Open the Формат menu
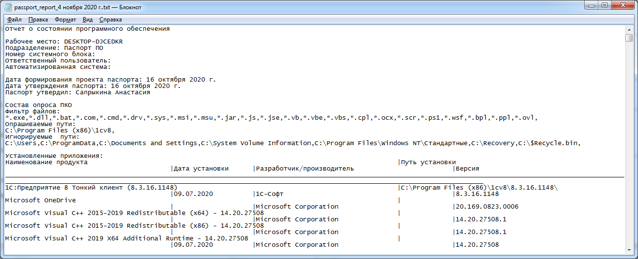The width and height of the screenshot is (638, 259). tap(65, 20)
